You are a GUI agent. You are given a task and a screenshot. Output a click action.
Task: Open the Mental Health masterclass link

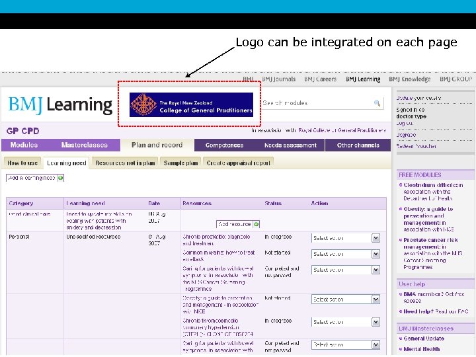(421, 349)
